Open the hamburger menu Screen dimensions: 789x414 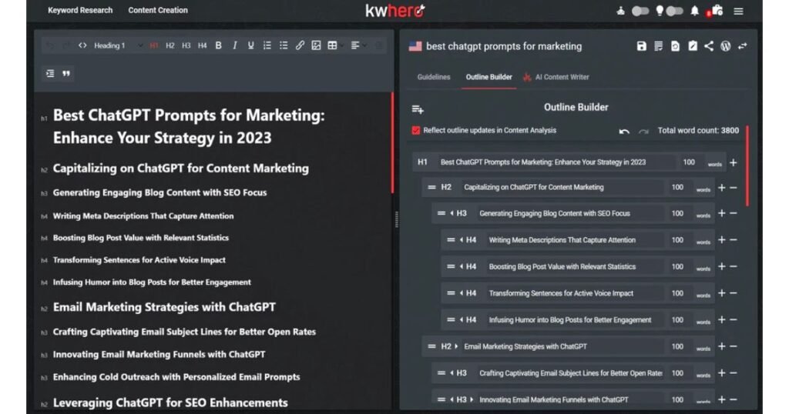tap(738, 11)
